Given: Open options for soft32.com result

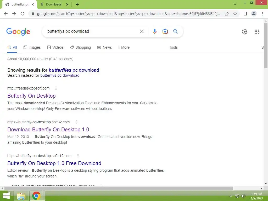Looking at the screenshot, I should [76, 122].
